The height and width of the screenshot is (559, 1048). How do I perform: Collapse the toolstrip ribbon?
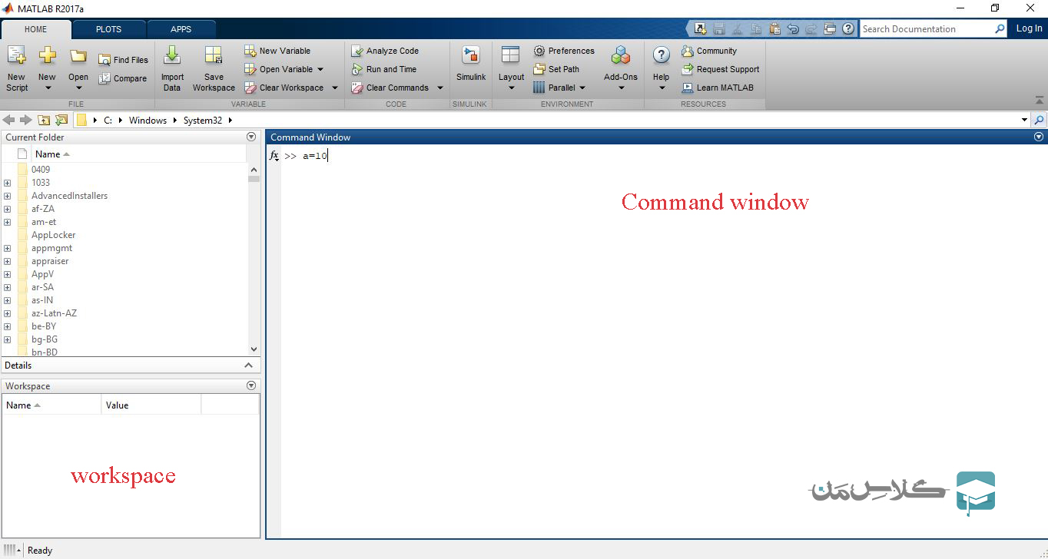[x=1039, y=100]
